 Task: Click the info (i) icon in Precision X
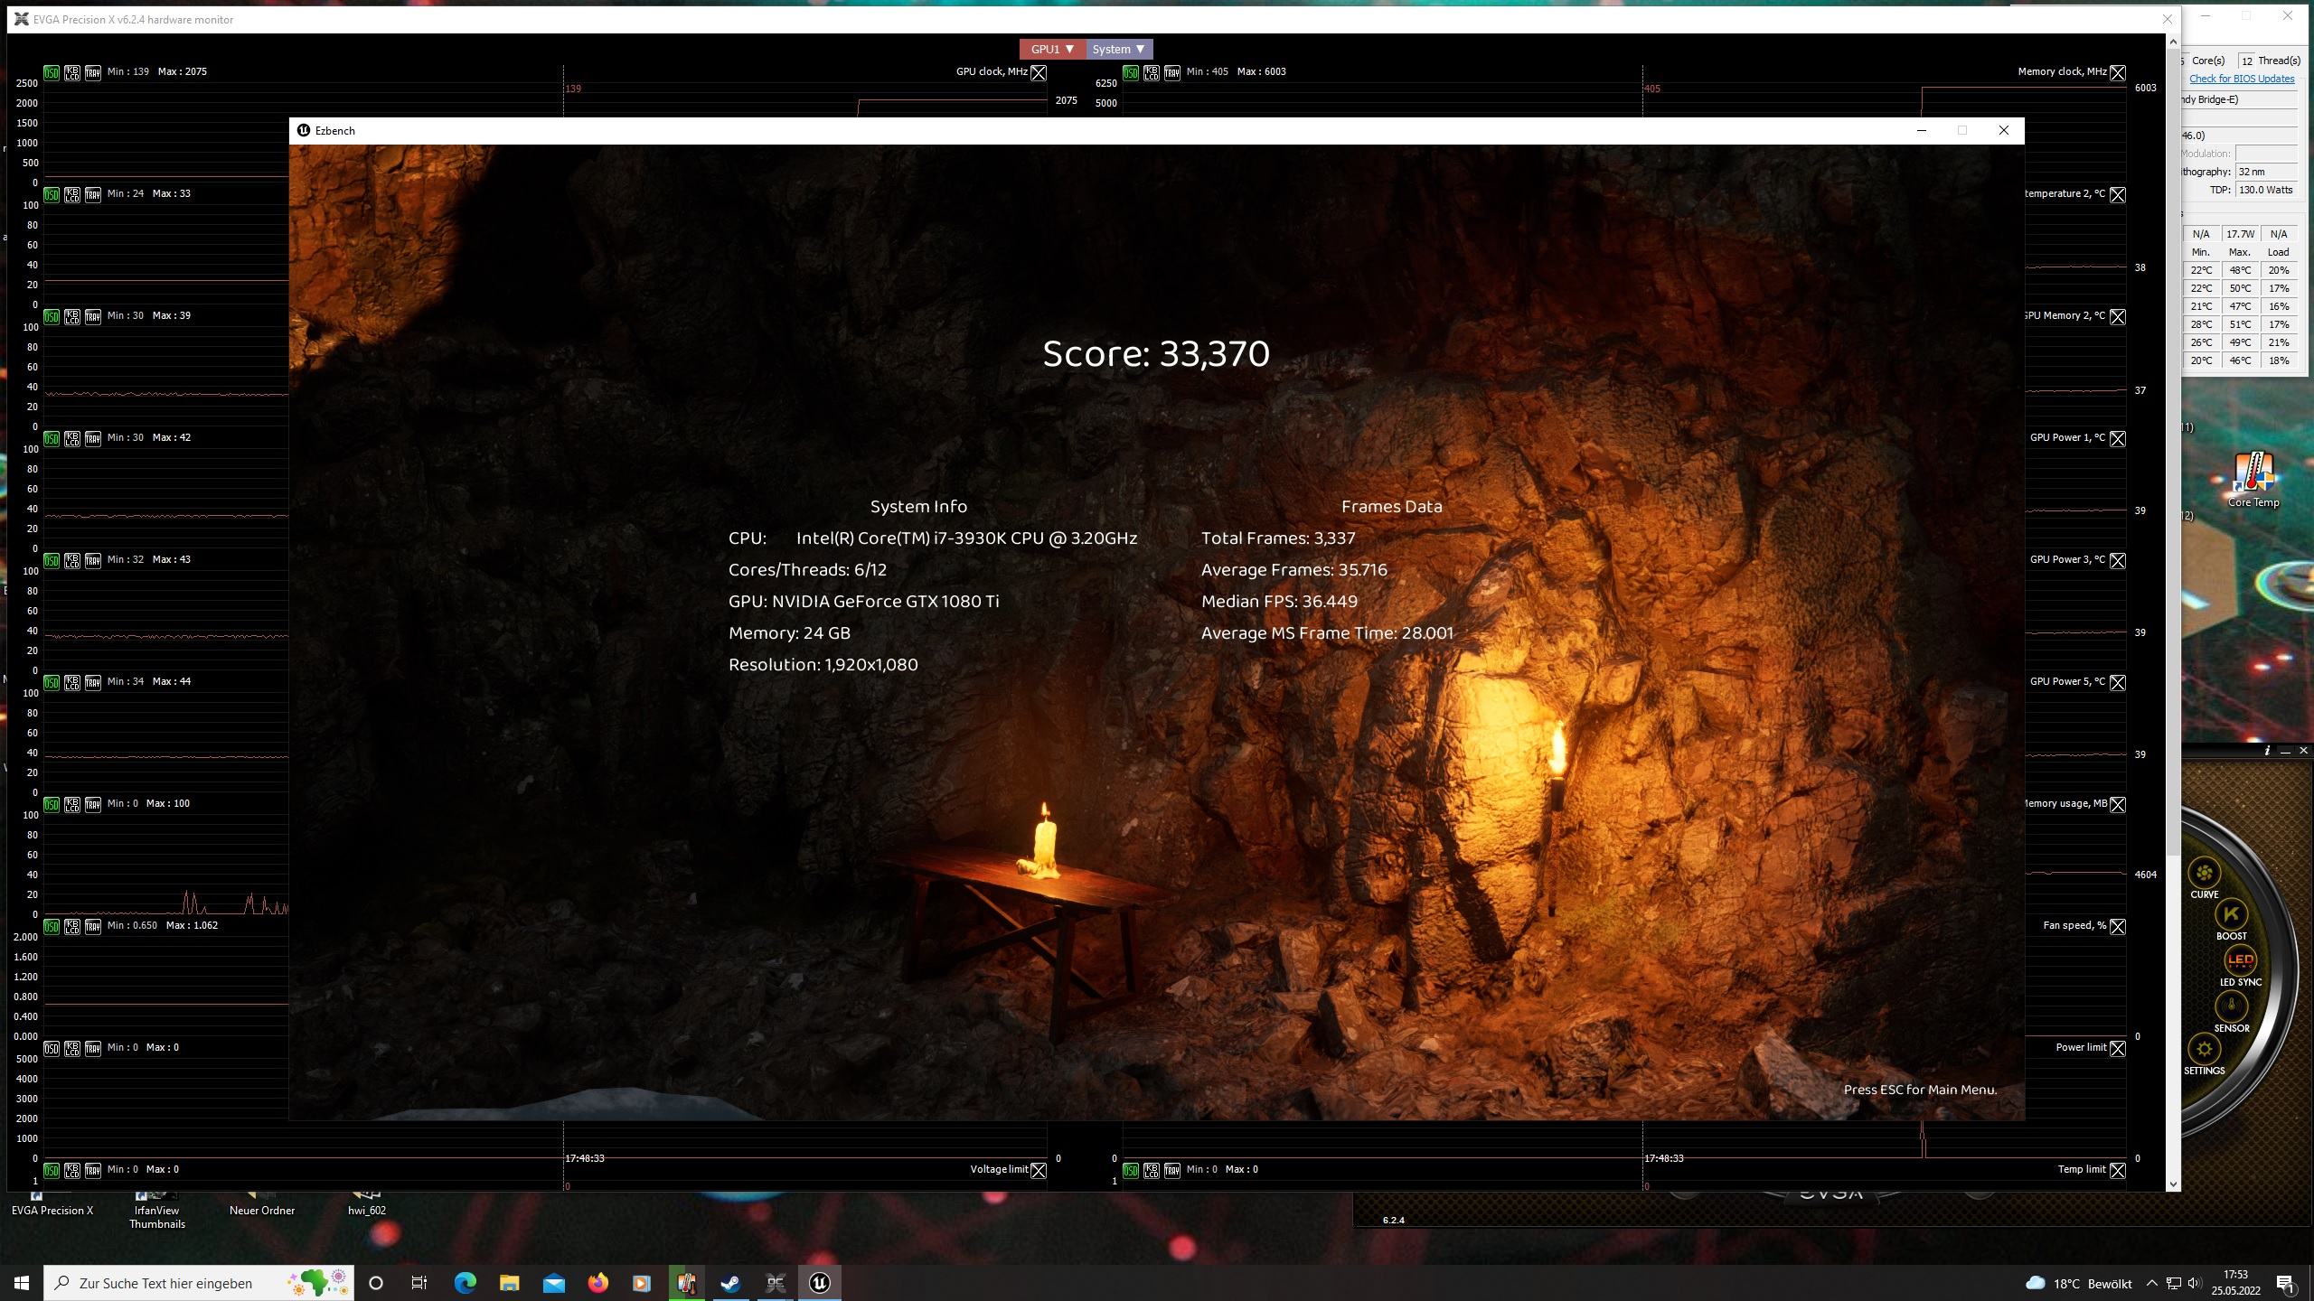click(x=2267, y=751)
